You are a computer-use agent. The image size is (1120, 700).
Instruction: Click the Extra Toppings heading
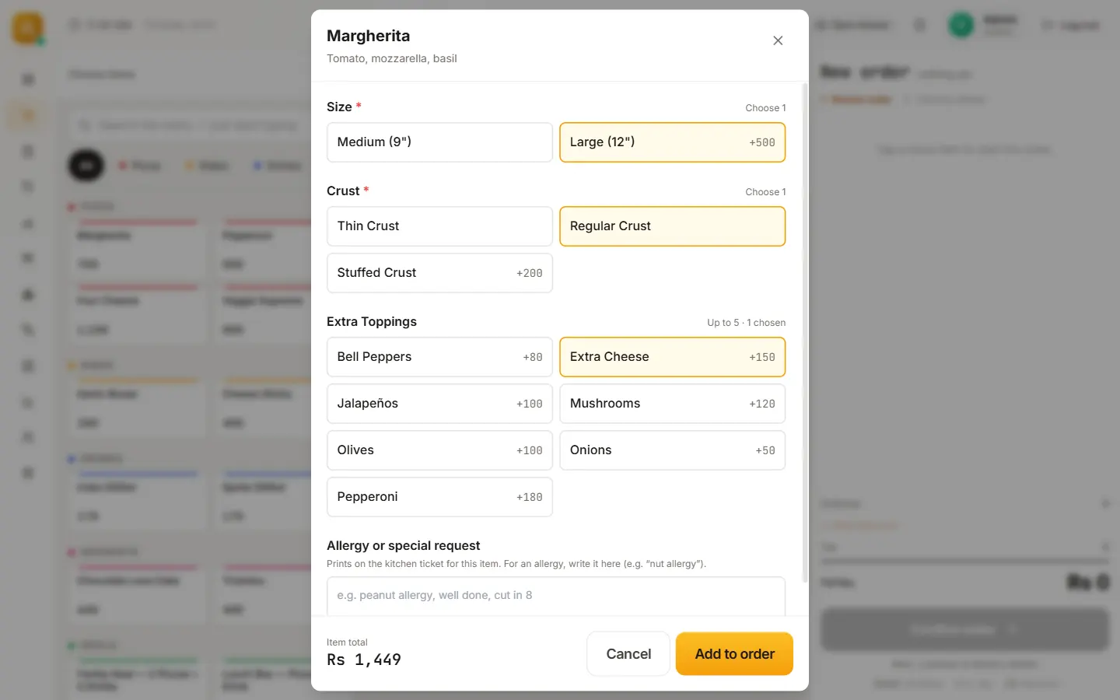[372, 322]
